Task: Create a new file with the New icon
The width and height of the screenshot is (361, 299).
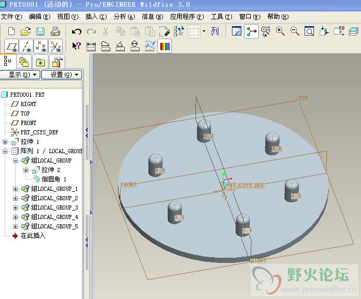Action: pyautogui.click(x=11, y=31)
